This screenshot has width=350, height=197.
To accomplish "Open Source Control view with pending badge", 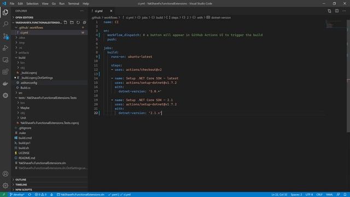I will tap(5, 36).
